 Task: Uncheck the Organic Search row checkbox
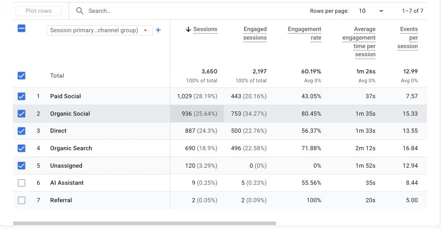(21, 148)
